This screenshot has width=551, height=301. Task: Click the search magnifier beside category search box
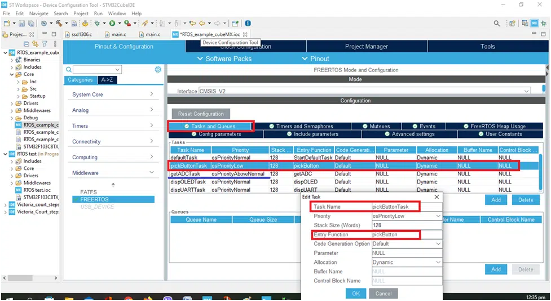pyautogui.click(x=69, y=69)
